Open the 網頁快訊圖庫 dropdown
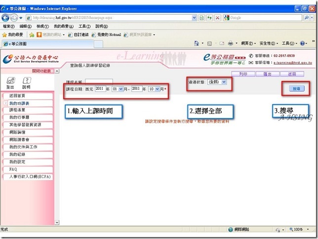 coord(140,35)
